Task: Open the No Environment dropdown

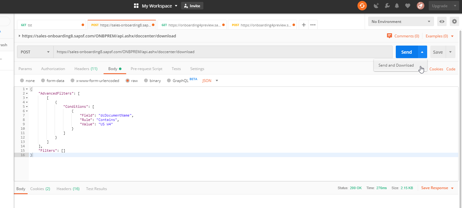Action: [x=401, y=22]
